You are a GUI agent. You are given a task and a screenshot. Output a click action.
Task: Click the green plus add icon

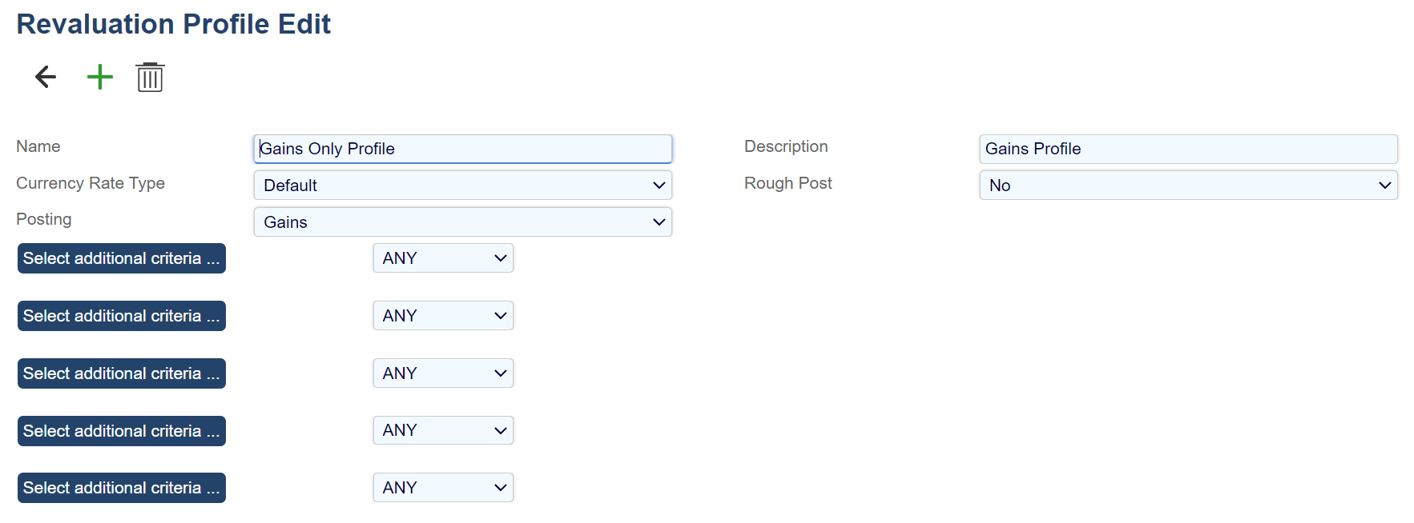[x=100, y=77]
